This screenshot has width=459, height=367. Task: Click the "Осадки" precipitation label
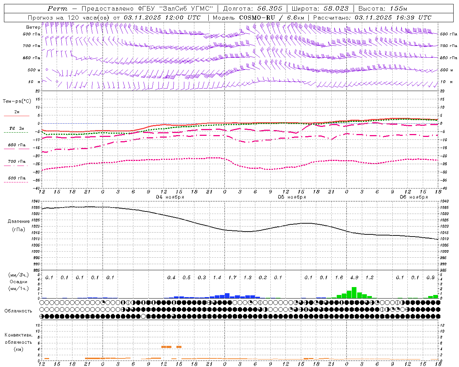pyautogui.click(x=18, y=282)
